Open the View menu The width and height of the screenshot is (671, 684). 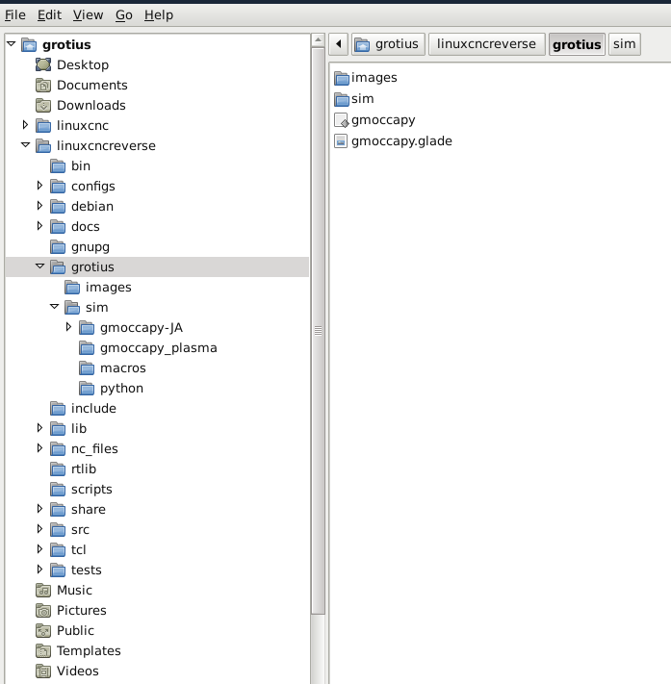coord(88,14)
